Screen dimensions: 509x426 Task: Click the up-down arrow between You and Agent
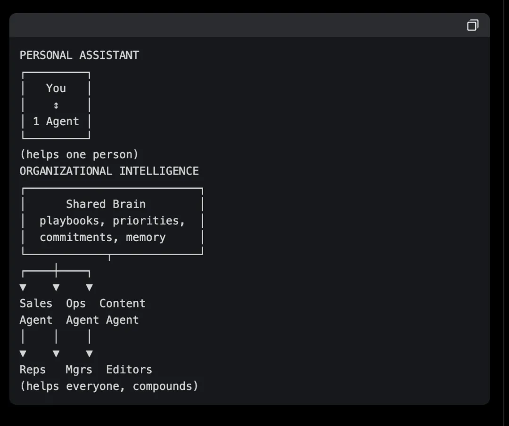coord(56,105)
